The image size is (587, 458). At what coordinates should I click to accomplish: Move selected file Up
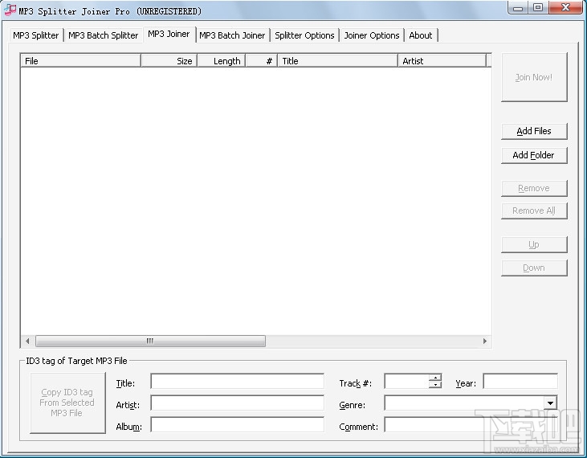[x=534, y=244]
